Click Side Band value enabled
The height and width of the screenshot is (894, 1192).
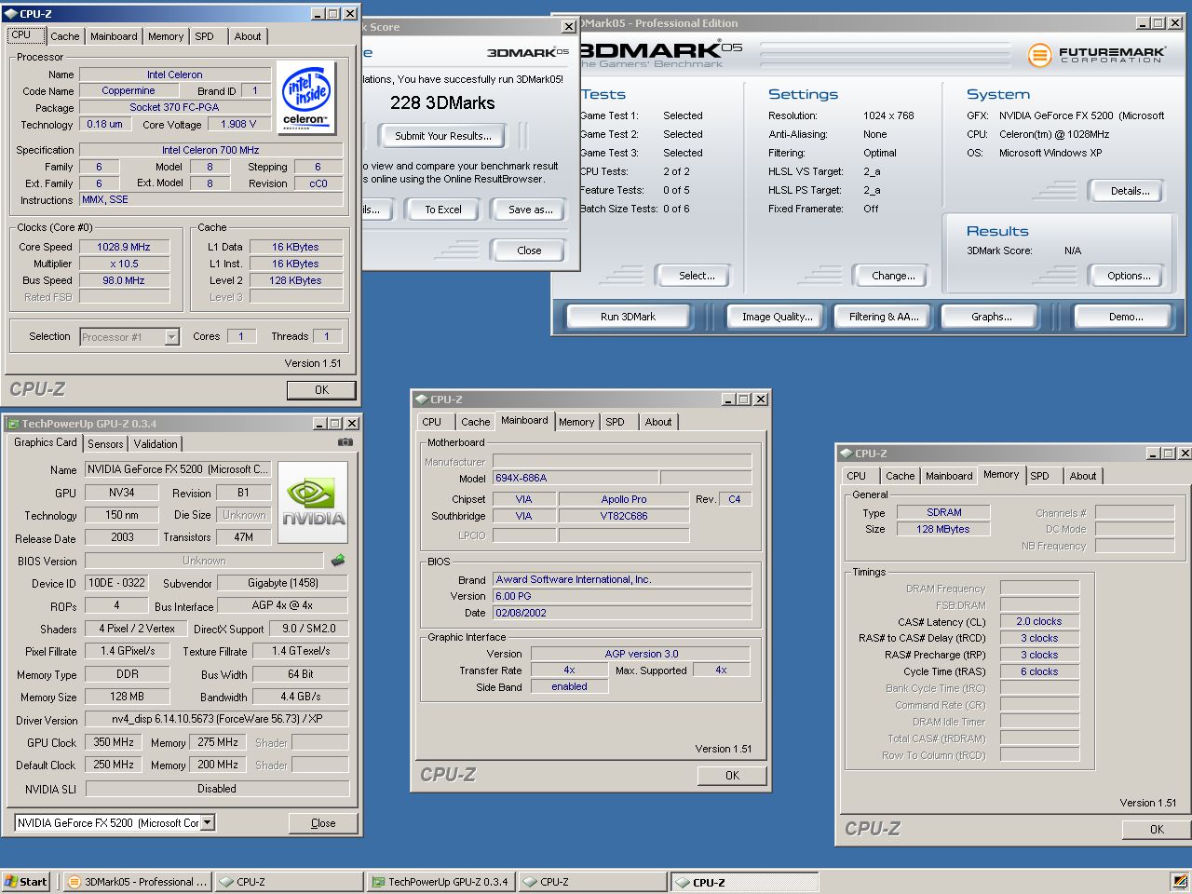[569, 686]
